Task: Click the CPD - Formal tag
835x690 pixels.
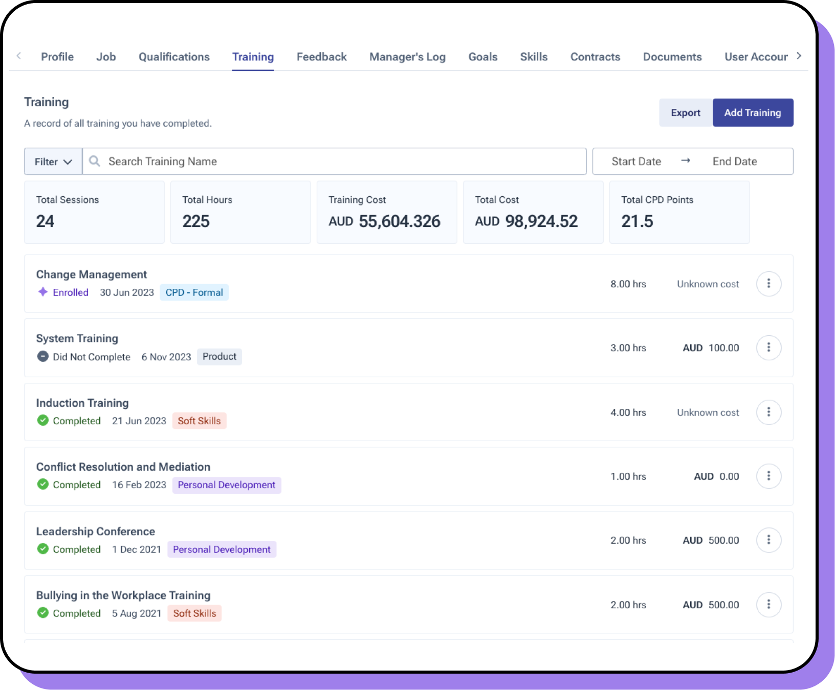Action: [194, 292]
